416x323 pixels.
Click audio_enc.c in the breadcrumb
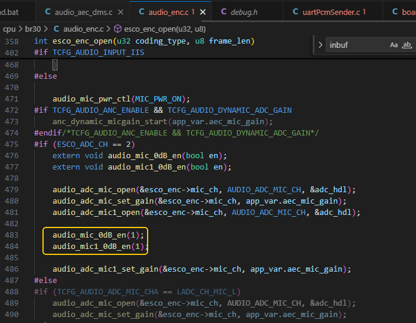83,29
